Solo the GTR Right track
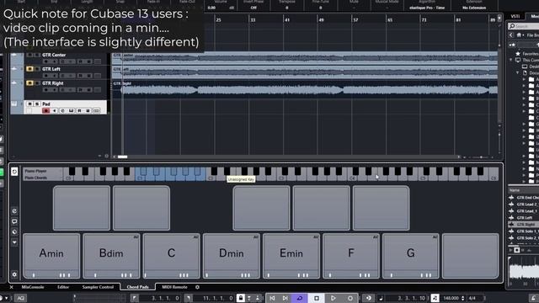 coord(37,83)
